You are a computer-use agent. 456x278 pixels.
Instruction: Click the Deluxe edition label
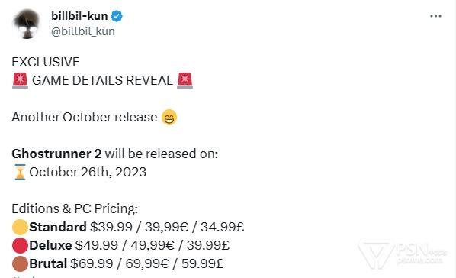(x=50, y=245)
